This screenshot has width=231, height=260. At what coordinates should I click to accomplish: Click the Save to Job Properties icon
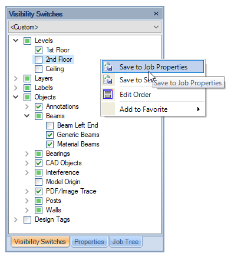coord(108,66)
